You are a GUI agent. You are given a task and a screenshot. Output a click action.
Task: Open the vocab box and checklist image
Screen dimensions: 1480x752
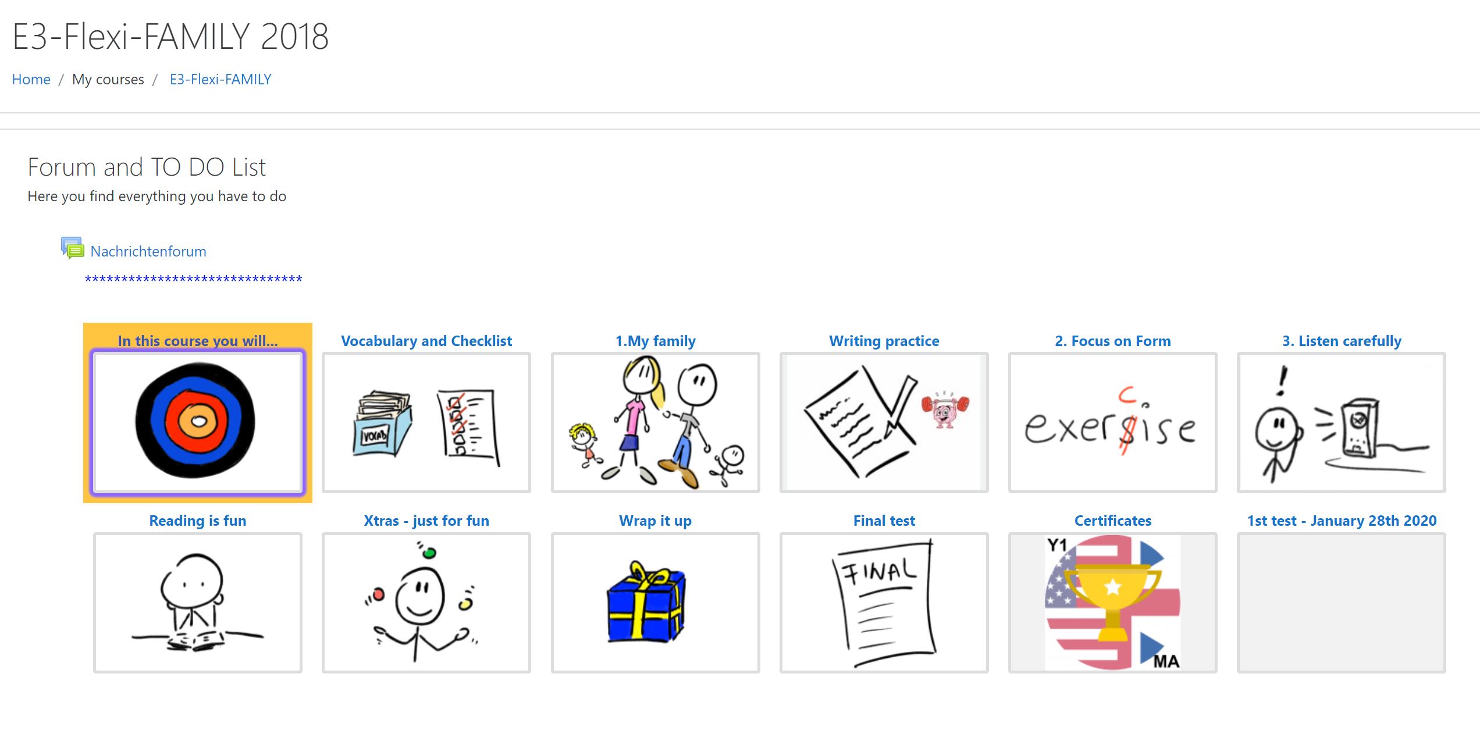(426, 422)
